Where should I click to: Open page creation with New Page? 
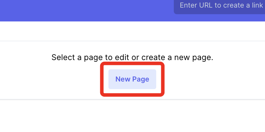coord(132,79)
